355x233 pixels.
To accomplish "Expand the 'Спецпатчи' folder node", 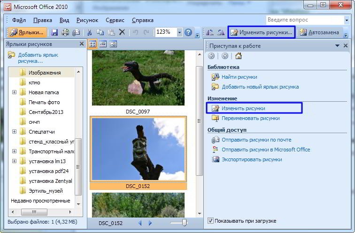I will (x=15, y=132).
